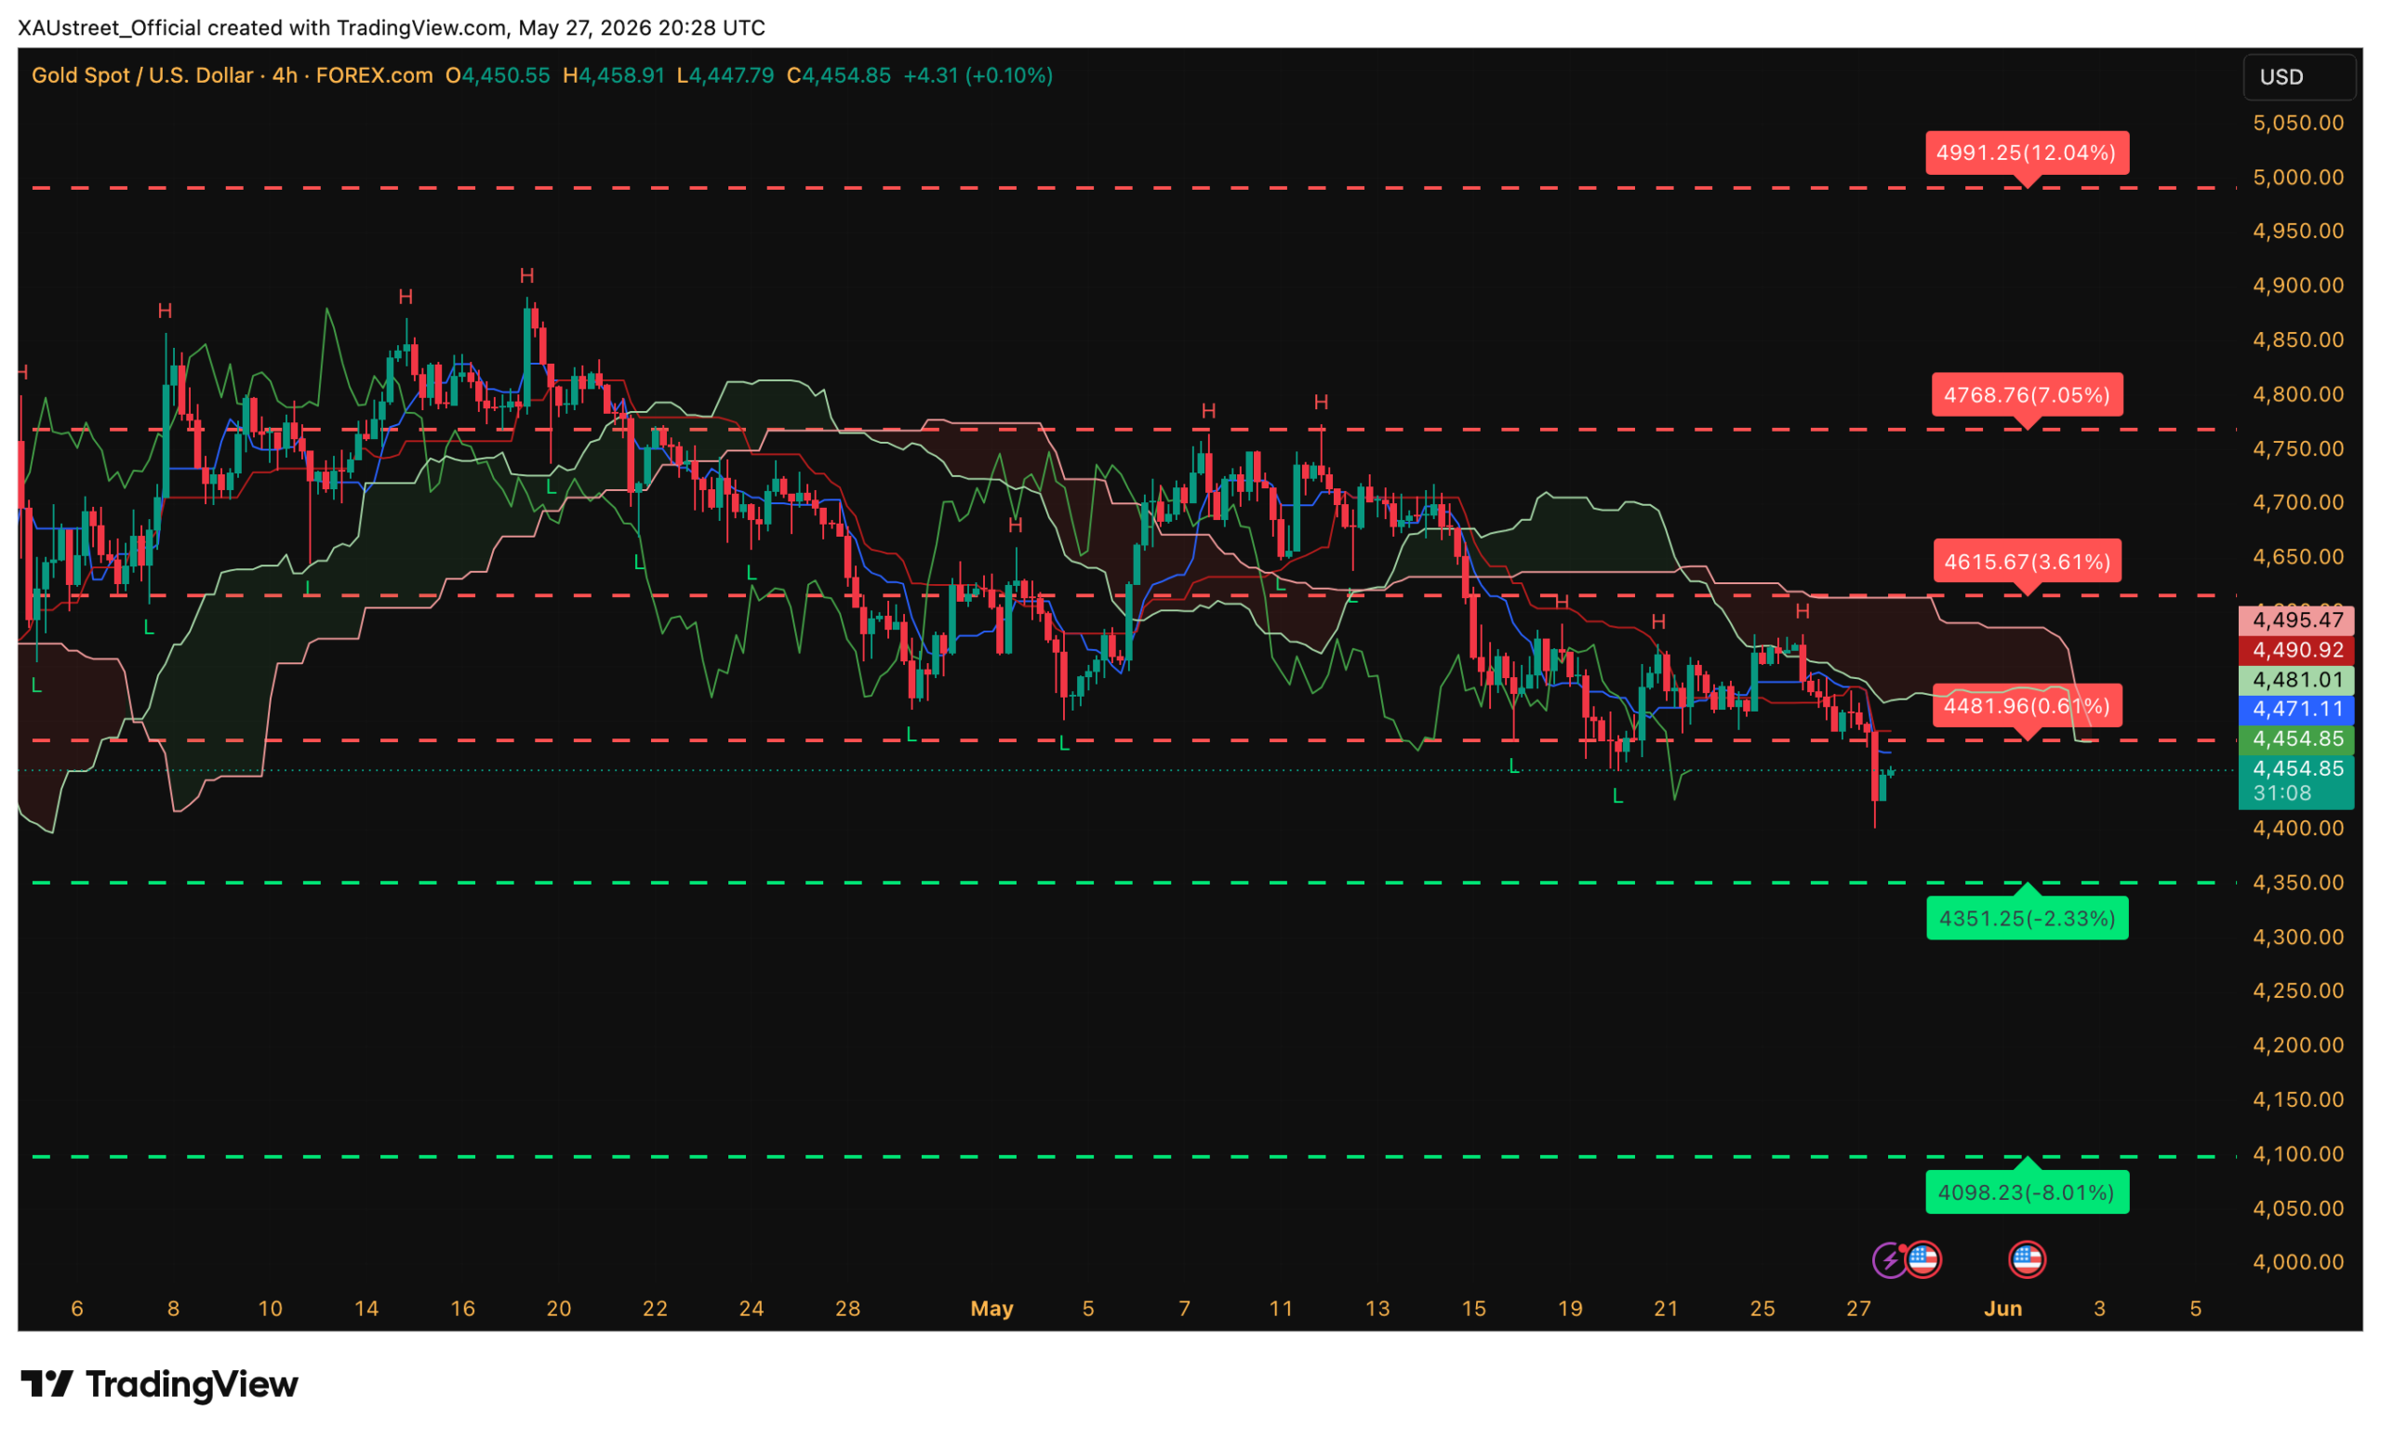Open the USD currency selector

click(2298, 77)
